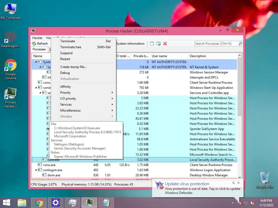Click the process list vertical scrollbar thumb
The height and width of the screenshot is (208, 278).
[239, 87]
